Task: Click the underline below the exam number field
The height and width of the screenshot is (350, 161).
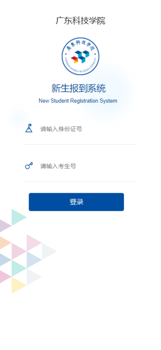Action: (x=81, y=182)
